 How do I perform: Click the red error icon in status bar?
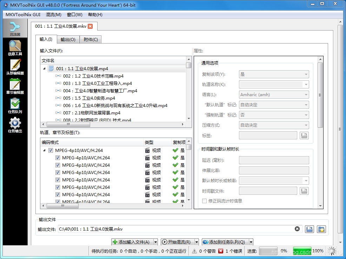(221, 251)
